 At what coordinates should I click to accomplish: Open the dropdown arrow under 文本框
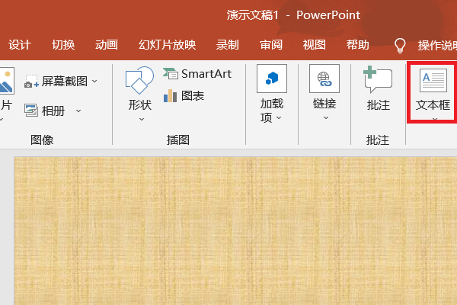(433, 119)
